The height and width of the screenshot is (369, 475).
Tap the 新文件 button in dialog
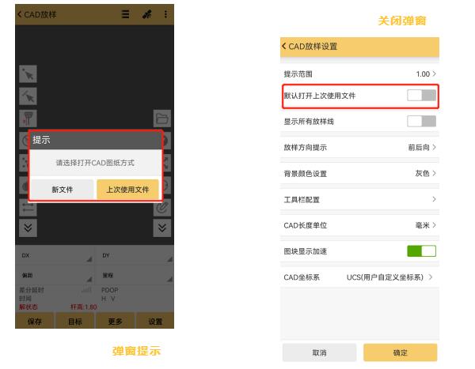pos(63,190)
